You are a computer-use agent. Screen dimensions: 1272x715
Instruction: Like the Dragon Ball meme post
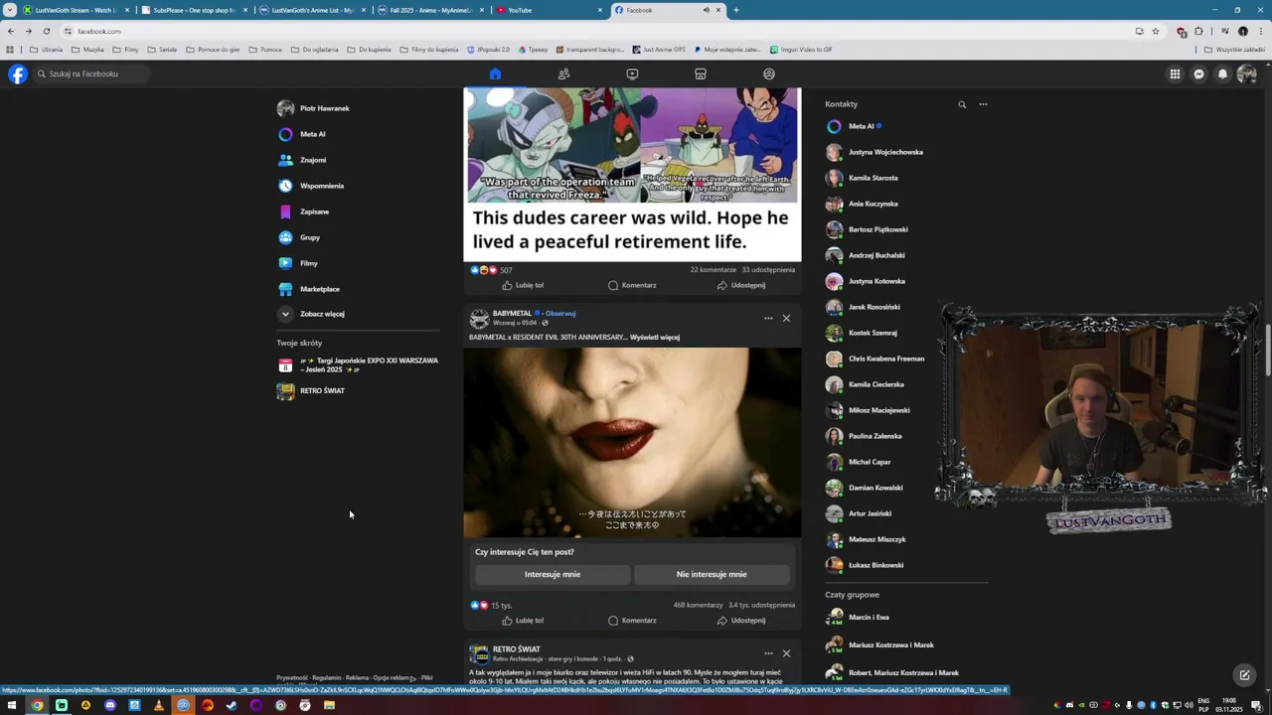(523, 285)
